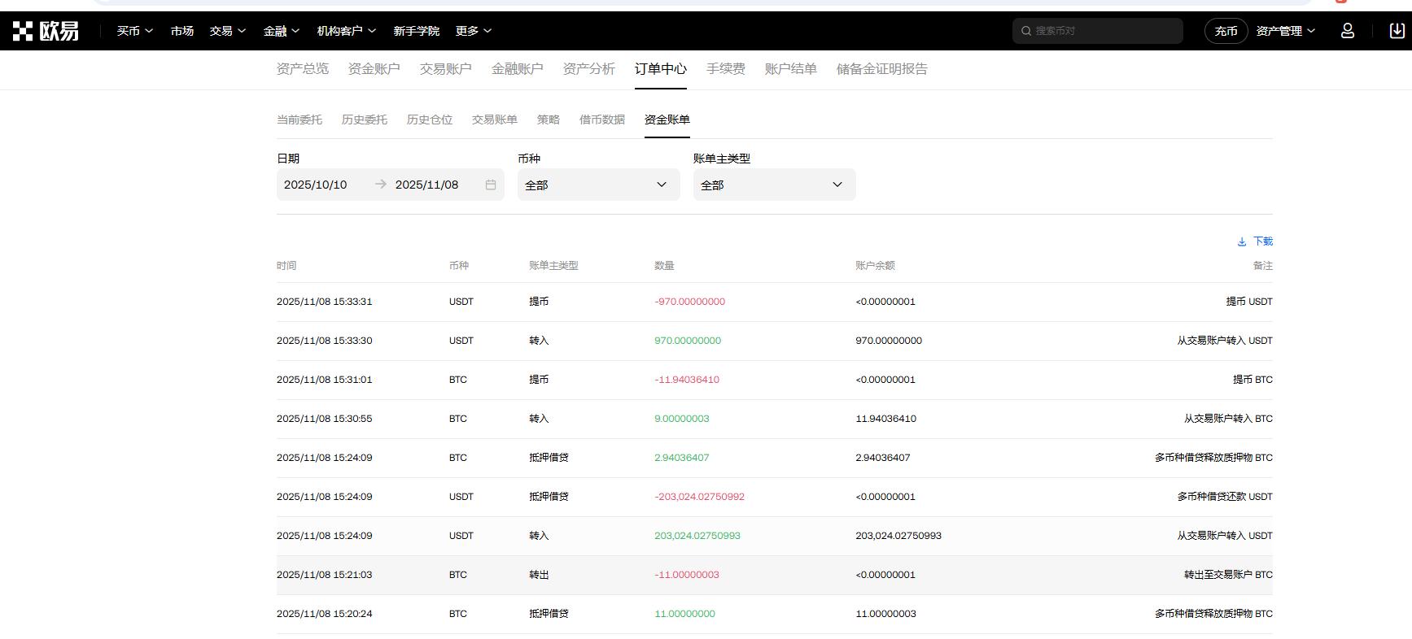Open the user profile icon
Viewport: 1412px width, 639px height.
[x=1347, y=31]
